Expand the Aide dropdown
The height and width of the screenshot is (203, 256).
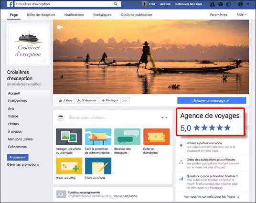(241, 15)
